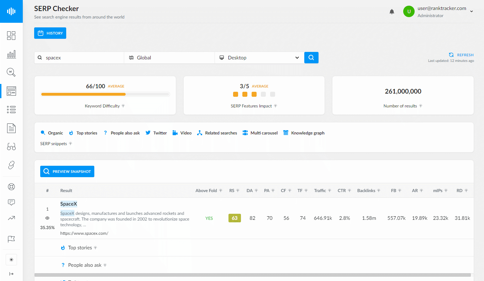484x281 pixels.
Task: Open the Global location selector
Action: (x=169, y=58)
